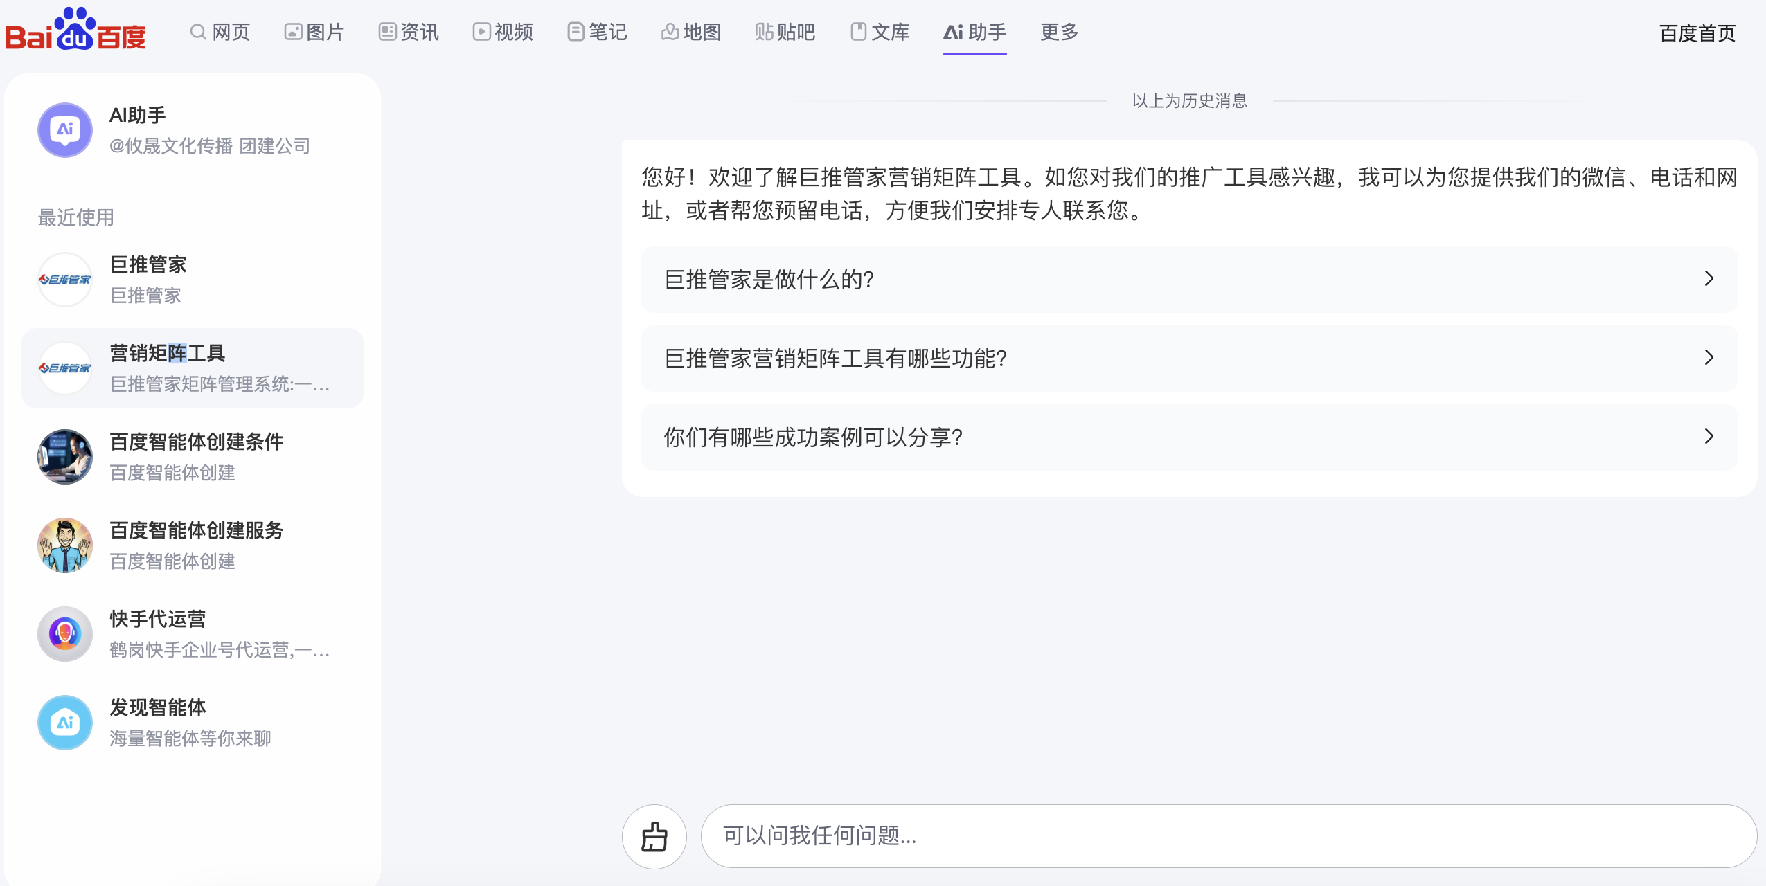The height and width of the screenshot is (886, 1766).
Task: Click the AI助手 purple avatar icon
Action: [65, 130]
